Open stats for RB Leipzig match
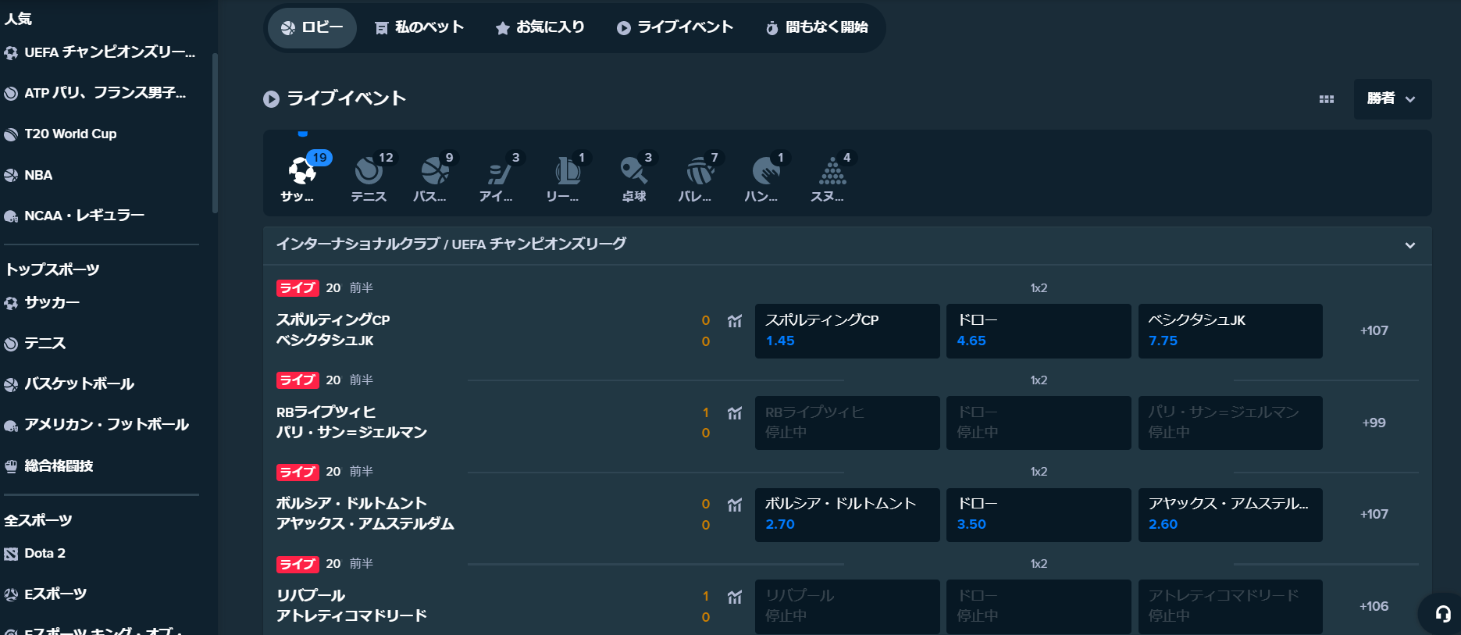This screenshot has height=635, width=1461. (735, 413)
